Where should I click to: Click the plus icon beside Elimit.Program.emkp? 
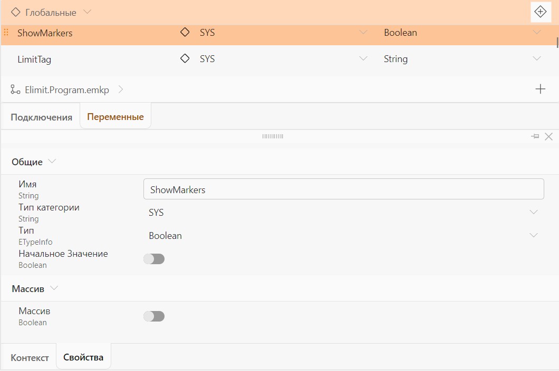tap(541, 89)
